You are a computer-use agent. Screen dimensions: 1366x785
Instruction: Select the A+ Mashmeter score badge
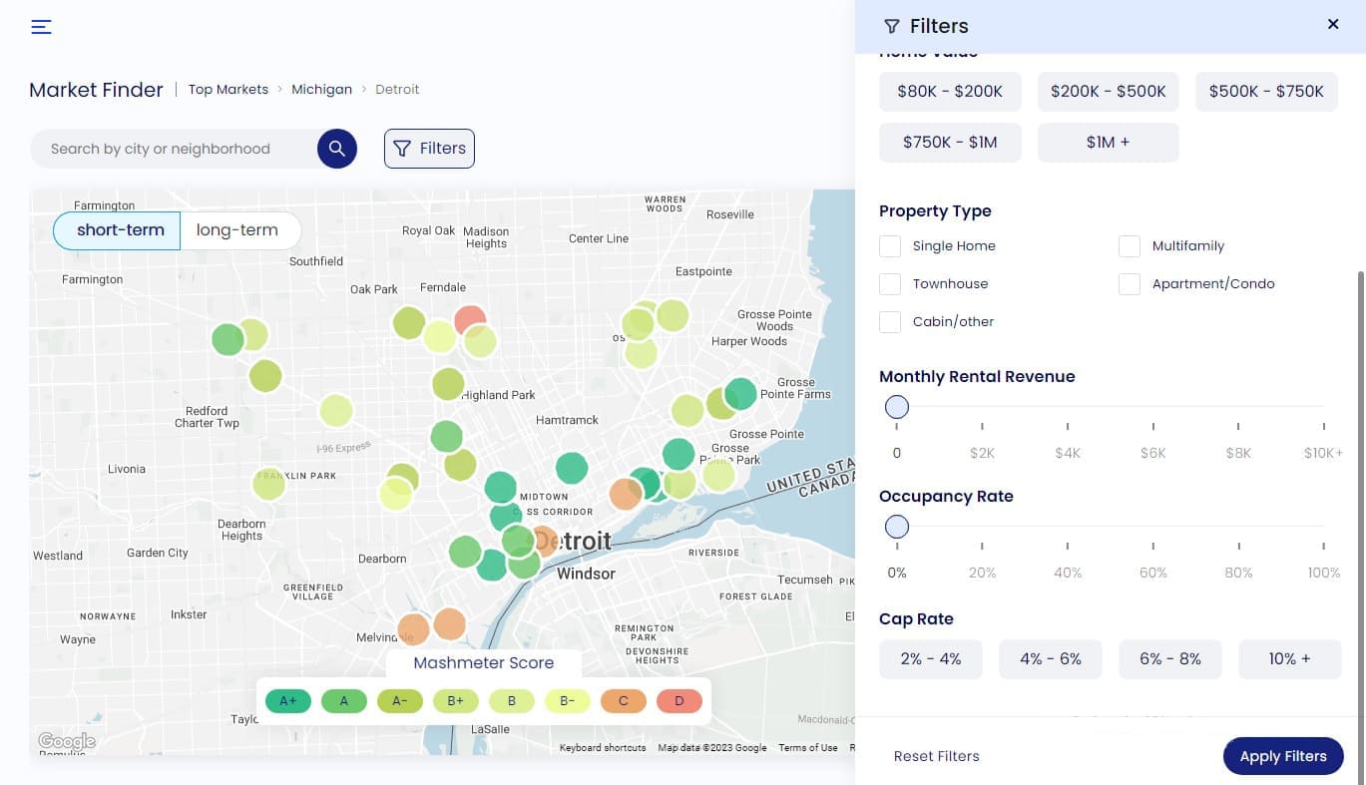pos(288,701)
